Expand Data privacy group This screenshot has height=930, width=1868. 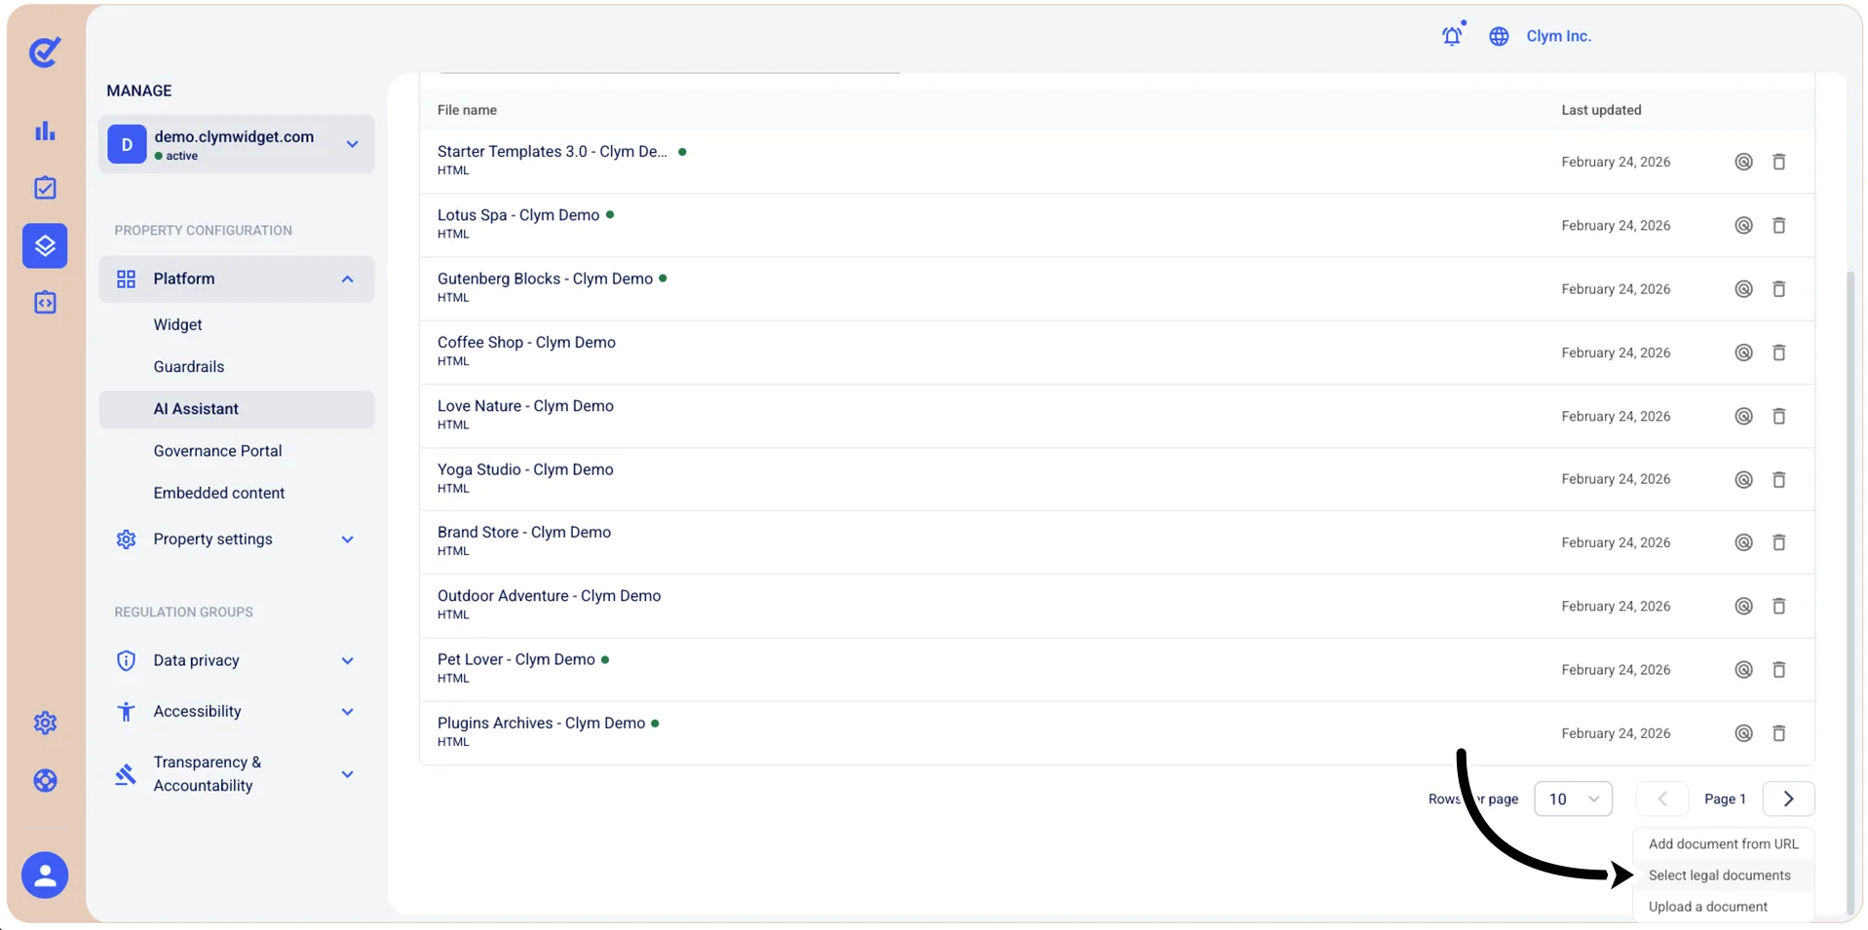click(237, 660)
